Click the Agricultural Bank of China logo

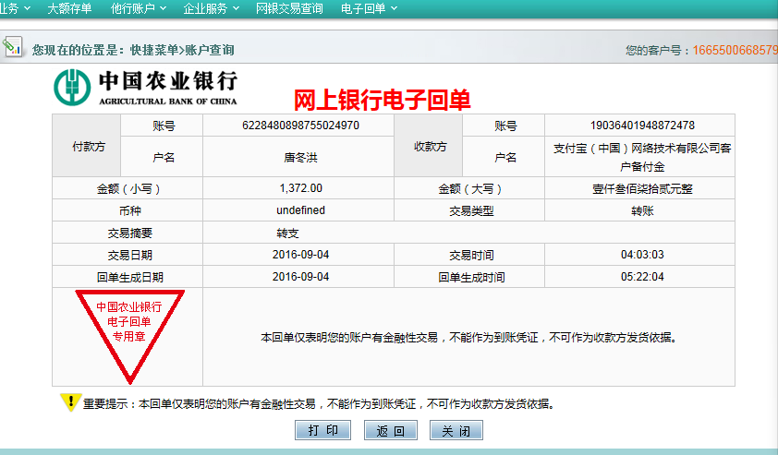pyautogui.click(x=145, y=88)
